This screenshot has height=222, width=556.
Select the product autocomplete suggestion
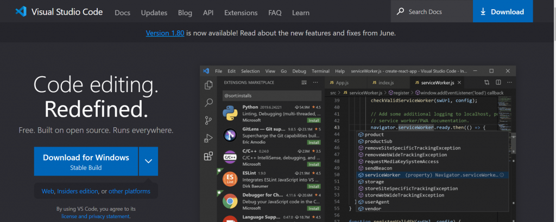coord(432,134)
